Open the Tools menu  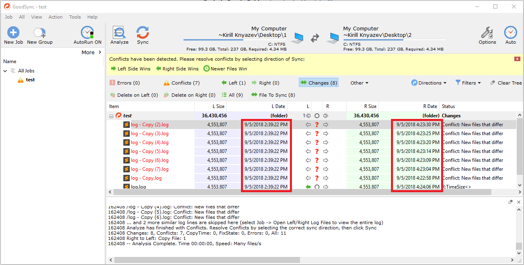(x=75, y=17)
